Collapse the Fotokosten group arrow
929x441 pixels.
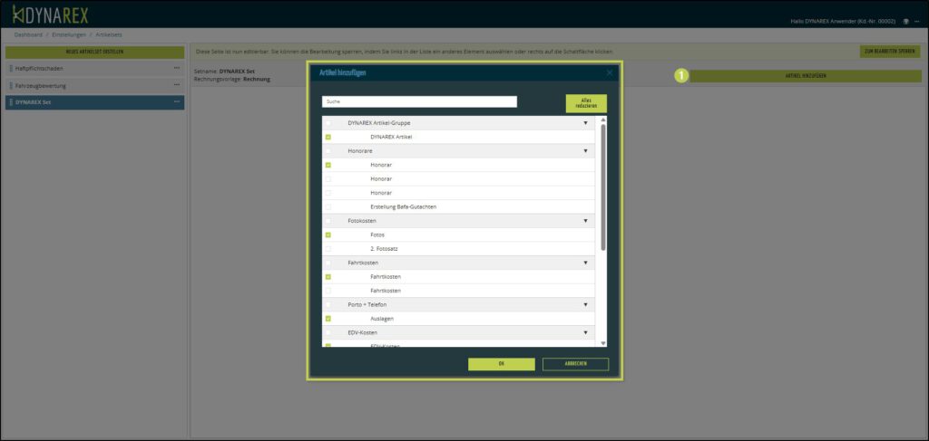[x=585, y=220]
